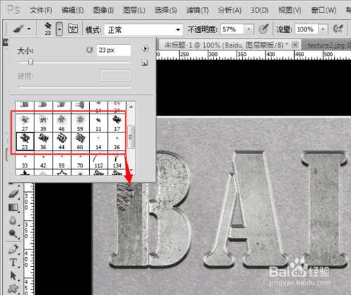This screenshot has width=351, height=295.
Task: Open the flow slider dropdown arrow
Action: (323, 29)
